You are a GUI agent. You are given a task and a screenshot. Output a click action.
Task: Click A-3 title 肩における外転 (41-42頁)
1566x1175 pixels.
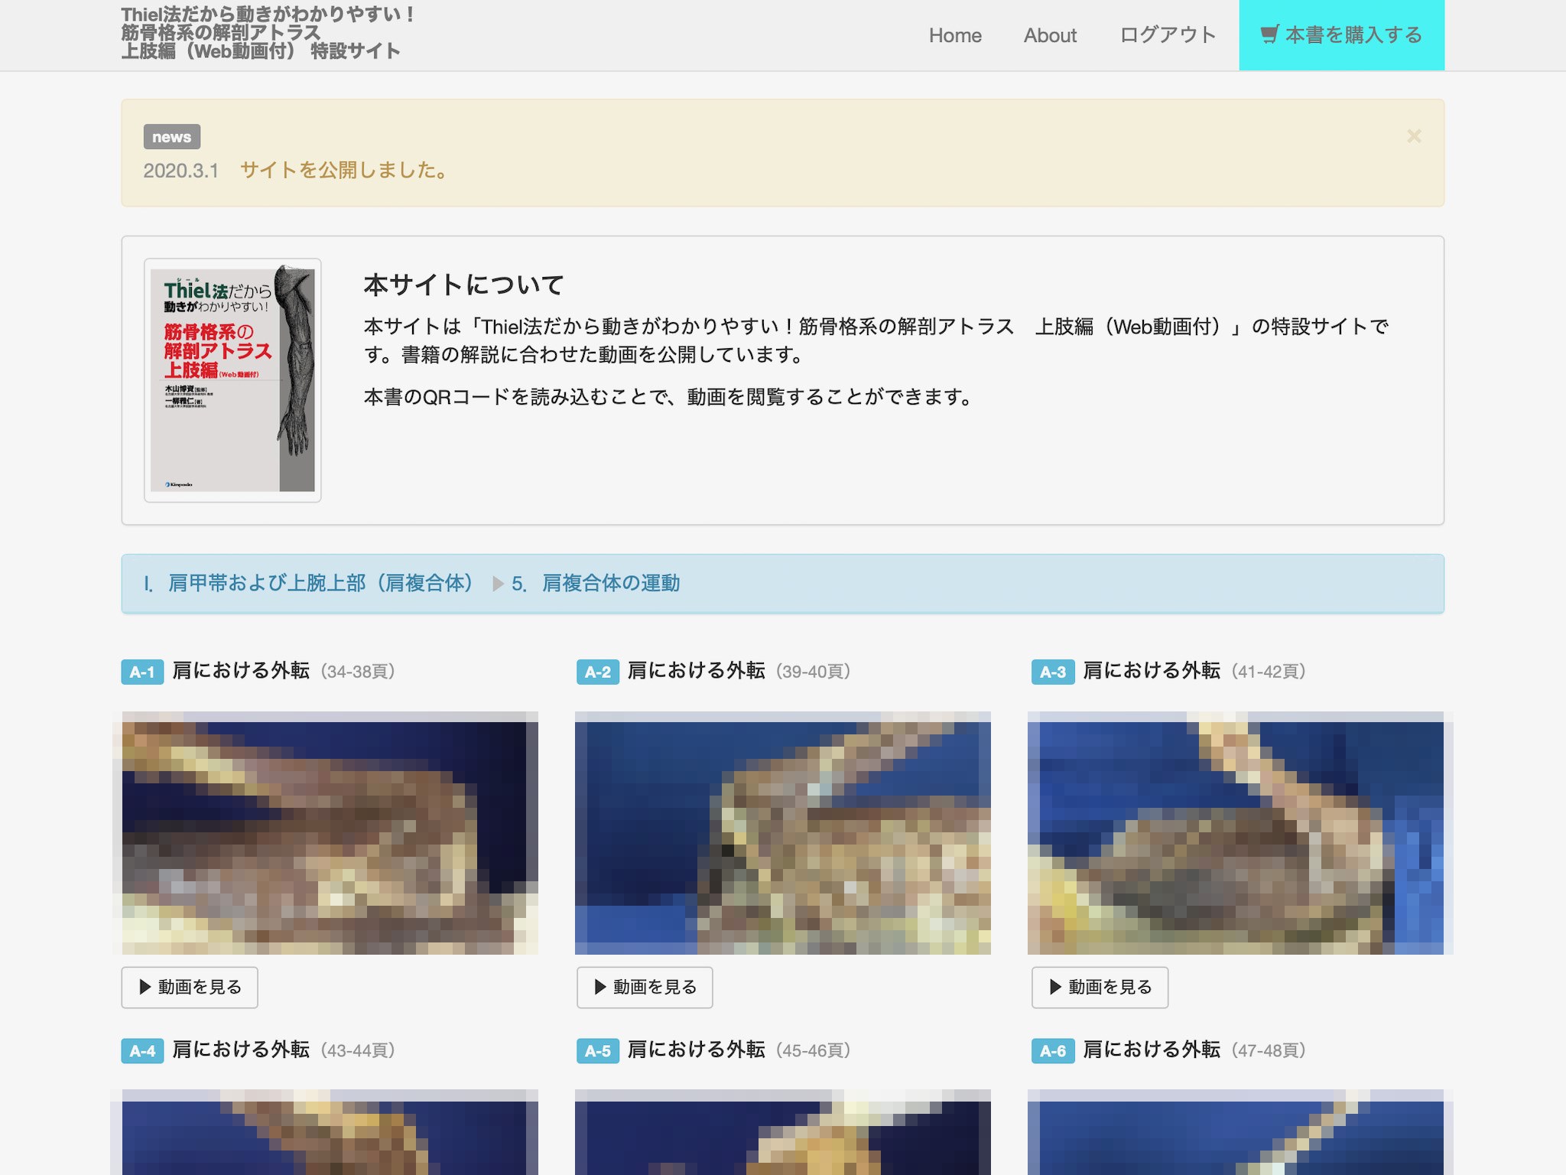pos(1194,671)
